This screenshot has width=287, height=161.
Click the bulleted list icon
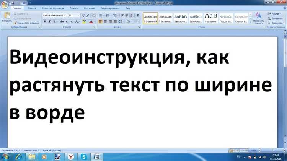pyautogui.click(x=100, y=15)
